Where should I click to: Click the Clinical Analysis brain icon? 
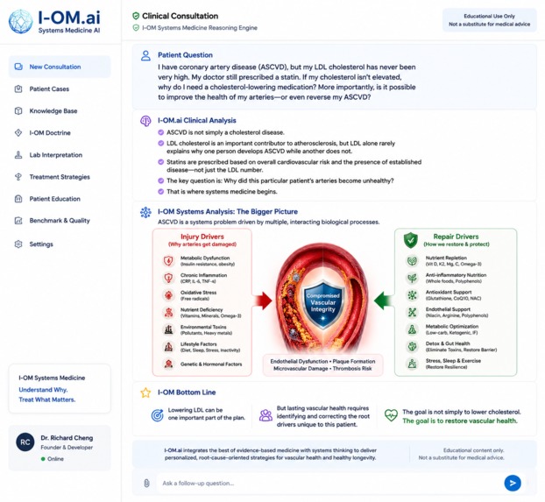coord(145,121)
